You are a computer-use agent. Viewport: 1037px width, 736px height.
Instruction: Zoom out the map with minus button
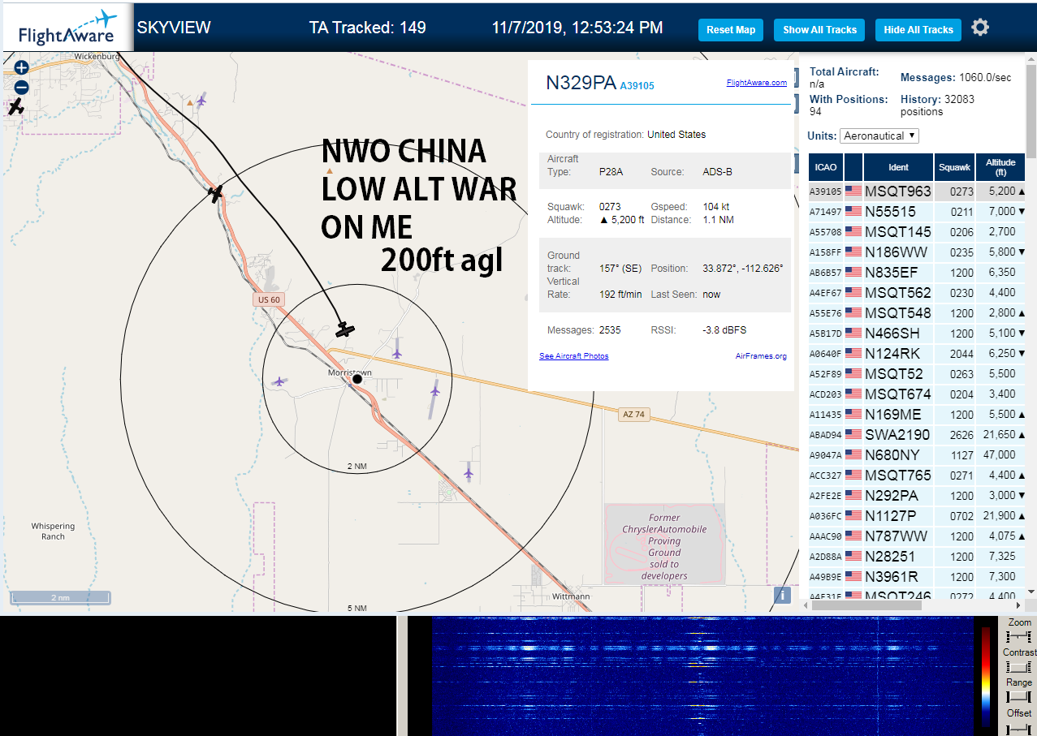point(21,88)
